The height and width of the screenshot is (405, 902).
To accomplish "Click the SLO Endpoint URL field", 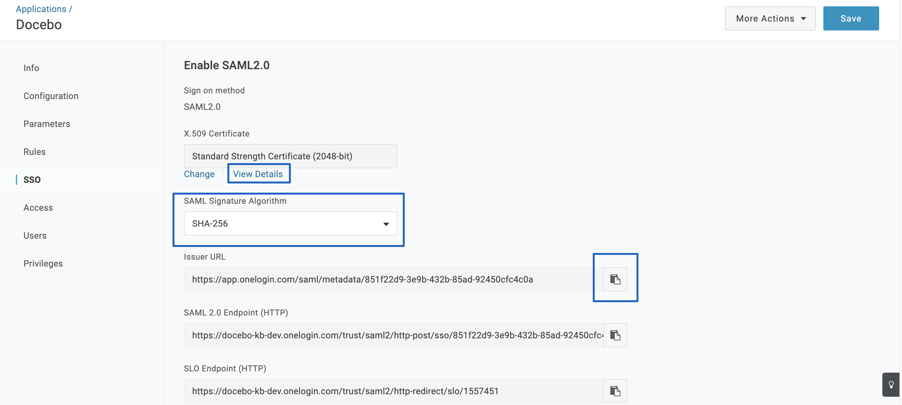I will coord(393,391).
